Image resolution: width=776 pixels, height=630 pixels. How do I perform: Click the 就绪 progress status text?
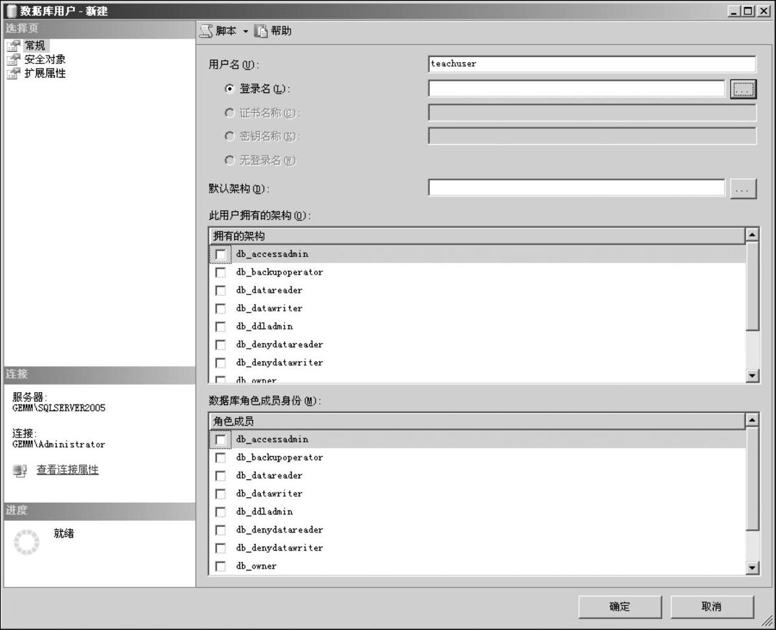64,534
